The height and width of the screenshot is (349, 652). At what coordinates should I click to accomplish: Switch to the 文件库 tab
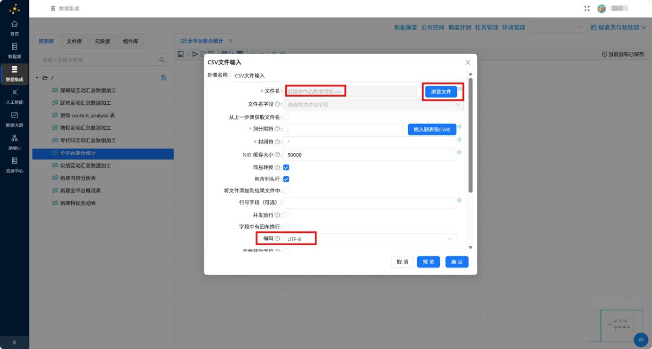(x=74, y=42)
